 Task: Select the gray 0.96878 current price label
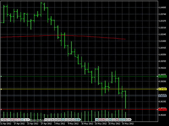[x=163, y=96]
